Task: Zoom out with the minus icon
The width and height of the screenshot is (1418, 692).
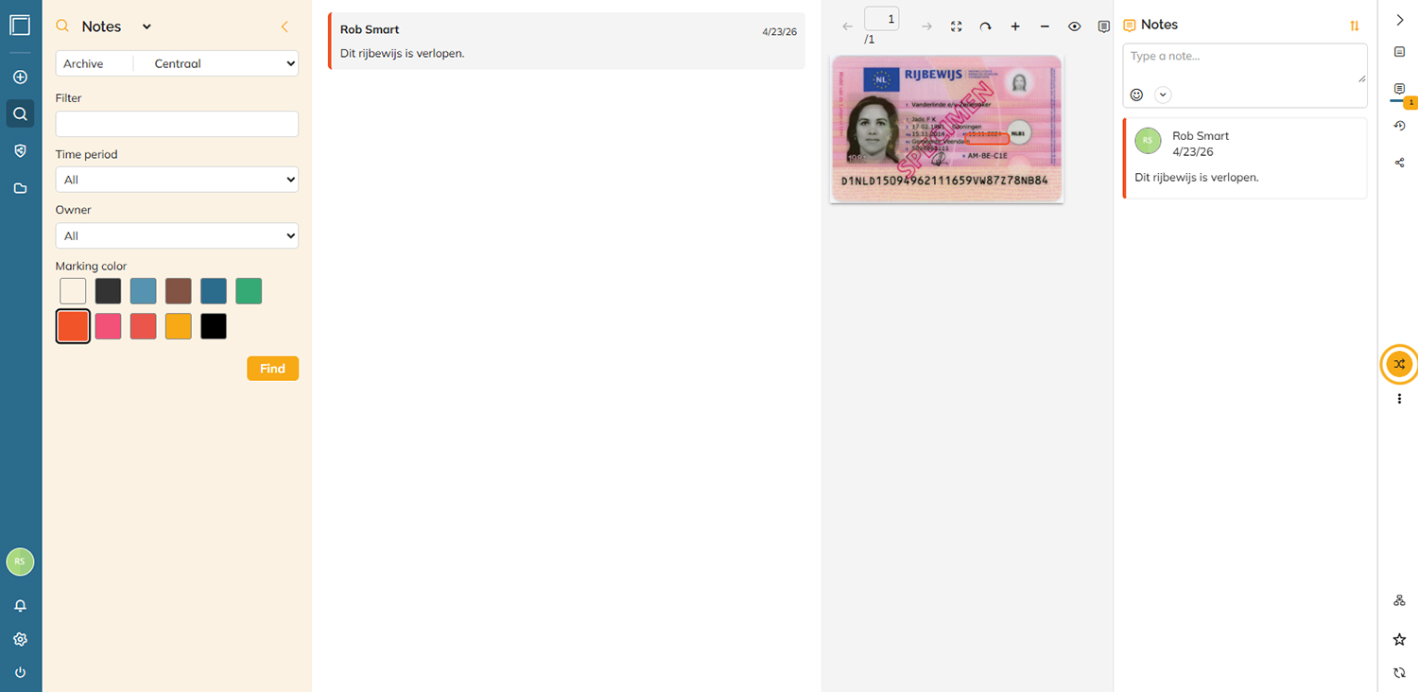Action: 1045,26
